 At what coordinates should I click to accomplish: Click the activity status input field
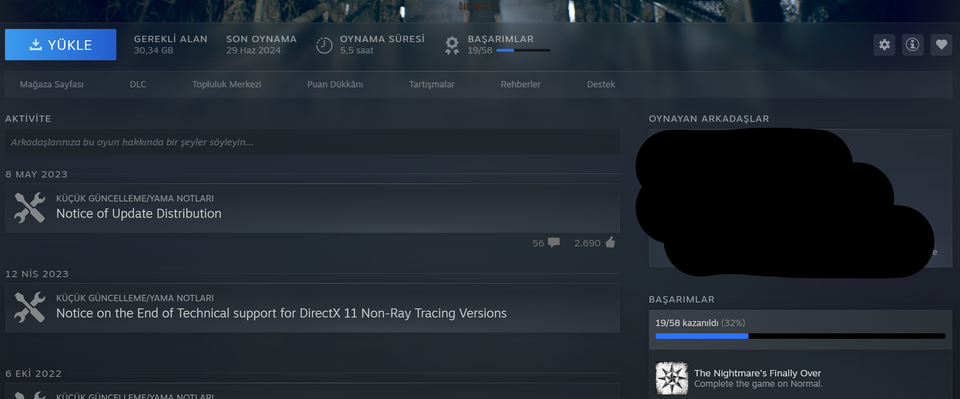(312, 142)
